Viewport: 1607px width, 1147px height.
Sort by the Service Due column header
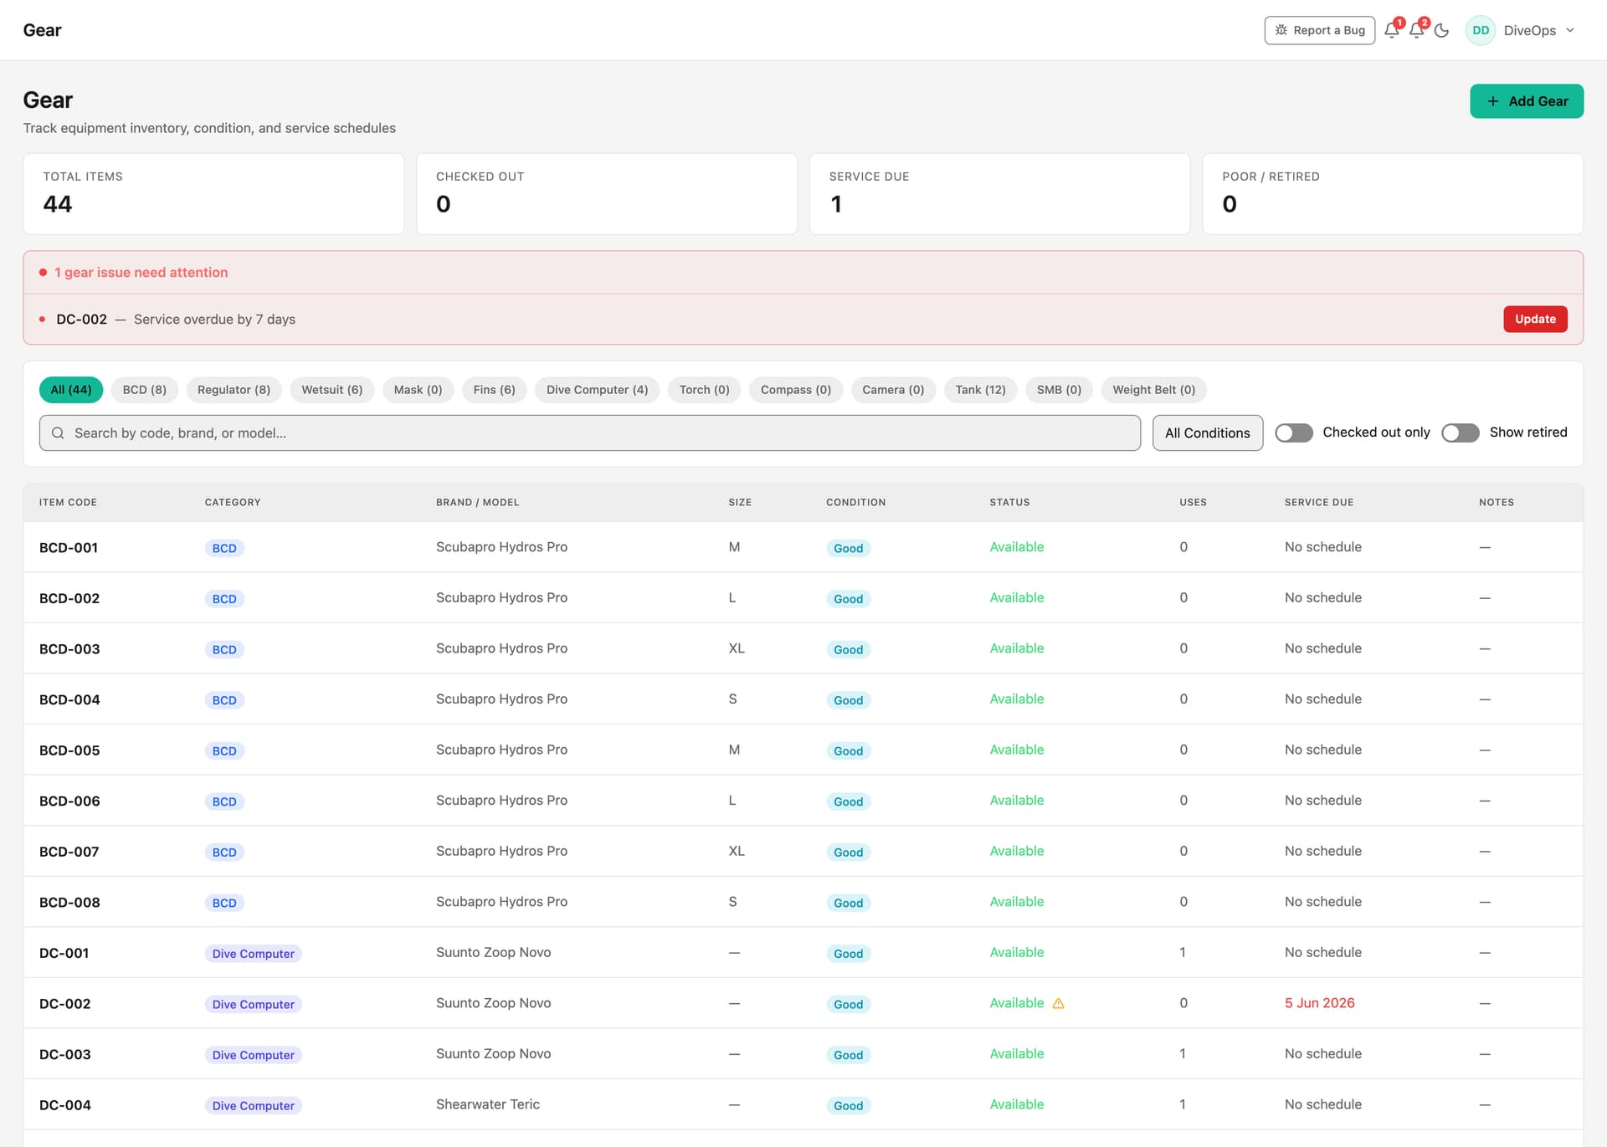pos(1318,502)
